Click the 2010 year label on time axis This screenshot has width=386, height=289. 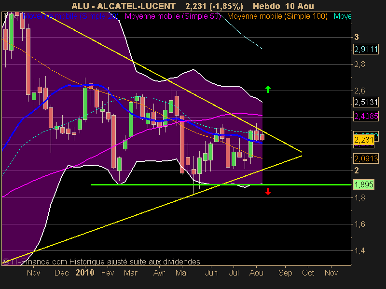coord(85,273)
